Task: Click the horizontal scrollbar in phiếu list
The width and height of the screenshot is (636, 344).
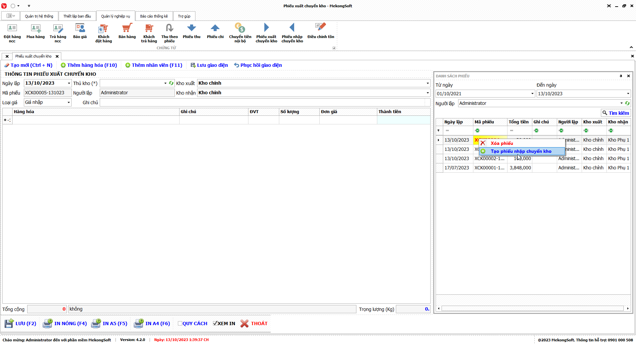Action: click(532, 308)
